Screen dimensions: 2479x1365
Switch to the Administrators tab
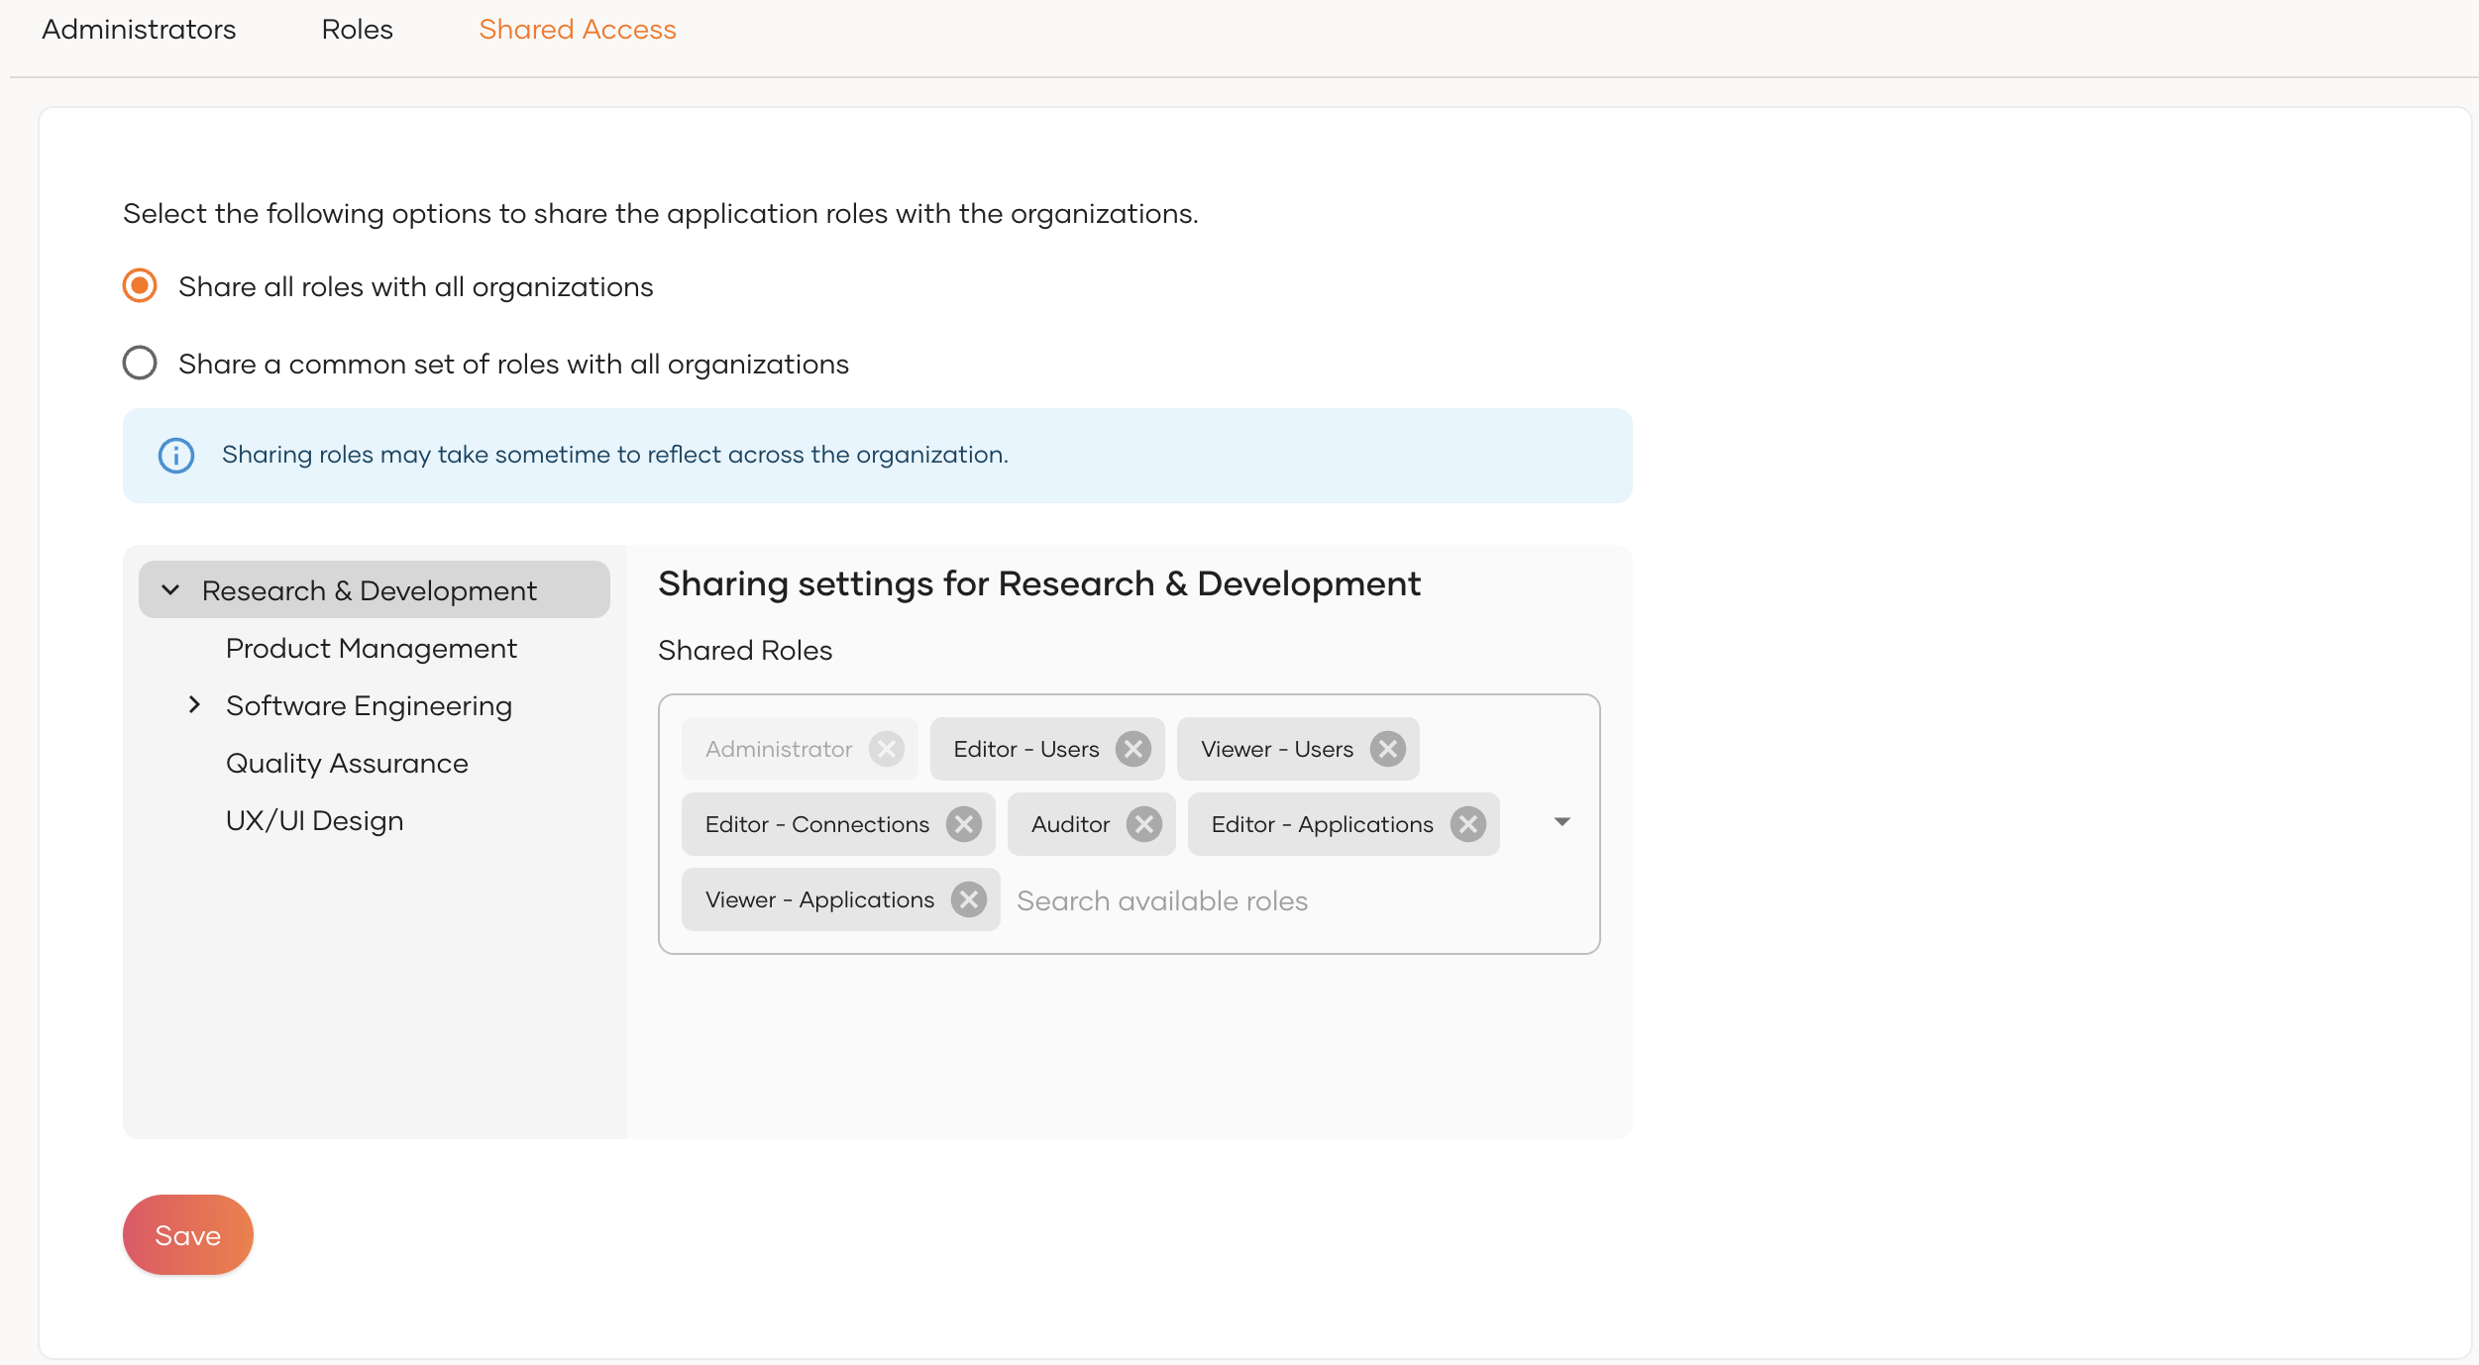(139, 30)
